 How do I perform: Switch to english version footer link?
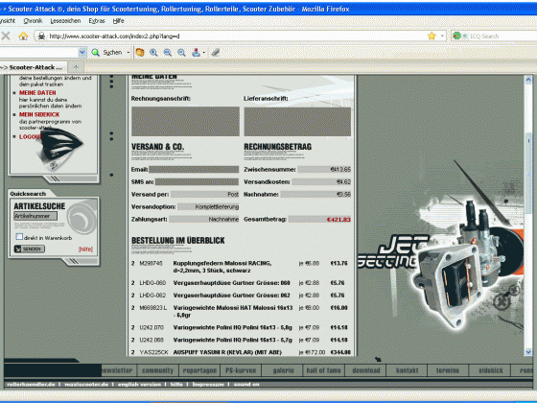[139, 385]
